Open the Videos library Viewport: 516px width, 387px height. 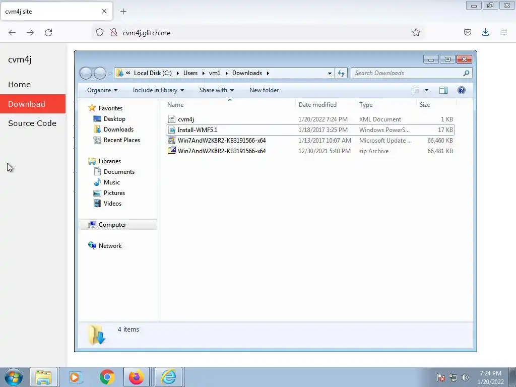(112, 204)
